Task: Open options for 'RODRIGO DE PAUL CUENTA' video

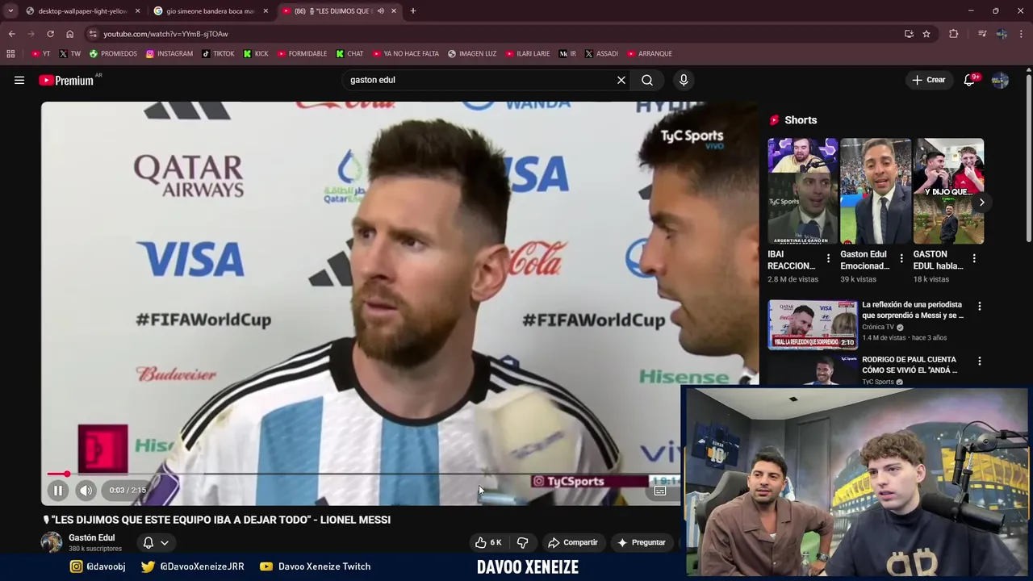Action: pyautogui.click(x=980, y=362)
